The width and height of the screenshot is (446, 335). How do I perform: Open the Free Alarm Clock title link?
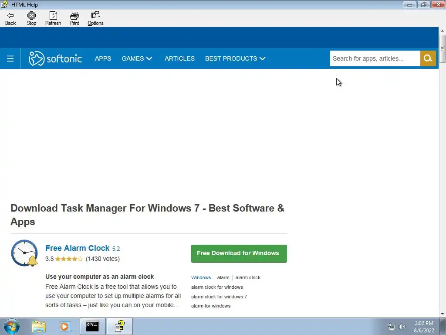click(x=78, y=248)
